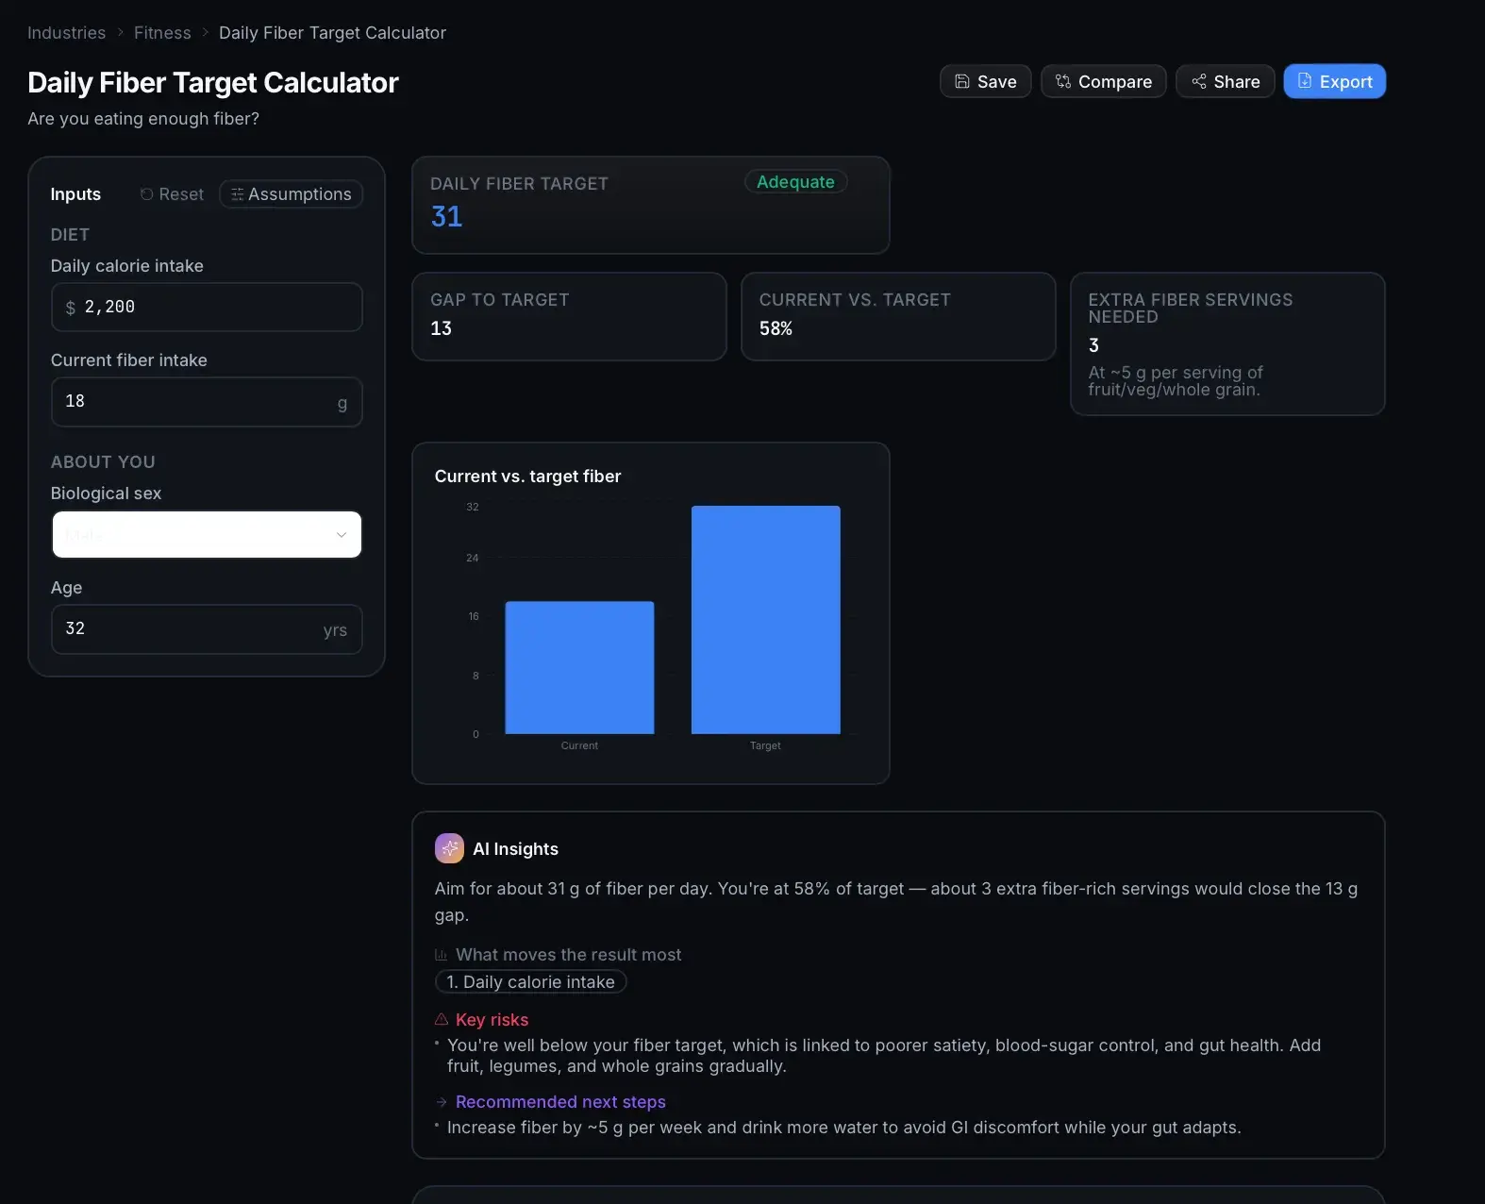Screen dimensions: 1485x1204
Task: Click the 'What moves the result most' label
Action: [568, 955]
